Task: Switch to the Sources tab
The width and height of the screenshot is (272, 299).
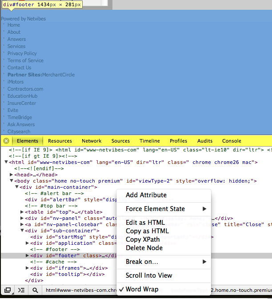Action: click(120, 141)
